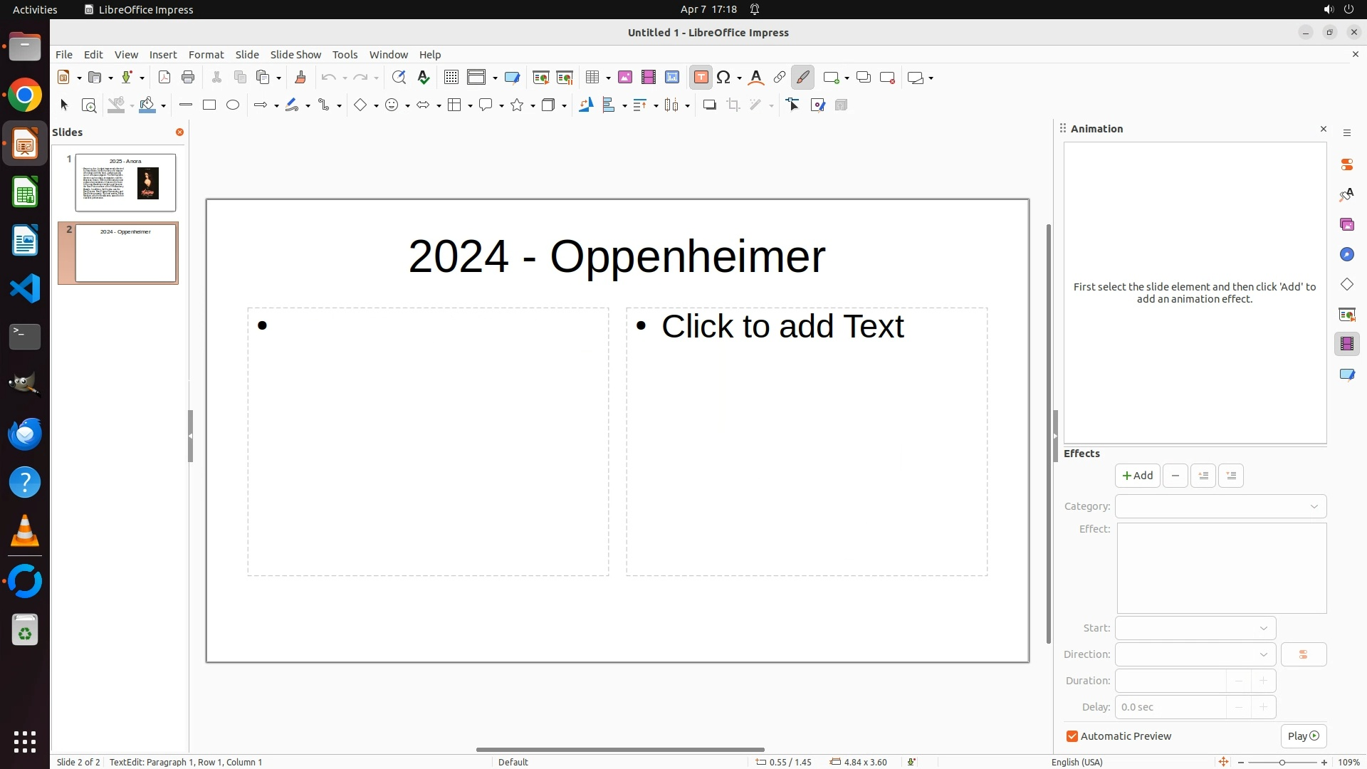Open the Slide Show menu
1367x769 pixels.
[295, 55]
